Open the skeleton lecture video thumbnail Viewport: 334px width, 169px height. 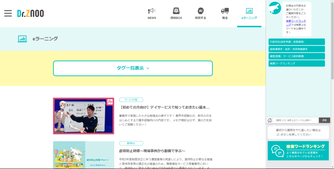pyautogui.click(x=83, y=116)
